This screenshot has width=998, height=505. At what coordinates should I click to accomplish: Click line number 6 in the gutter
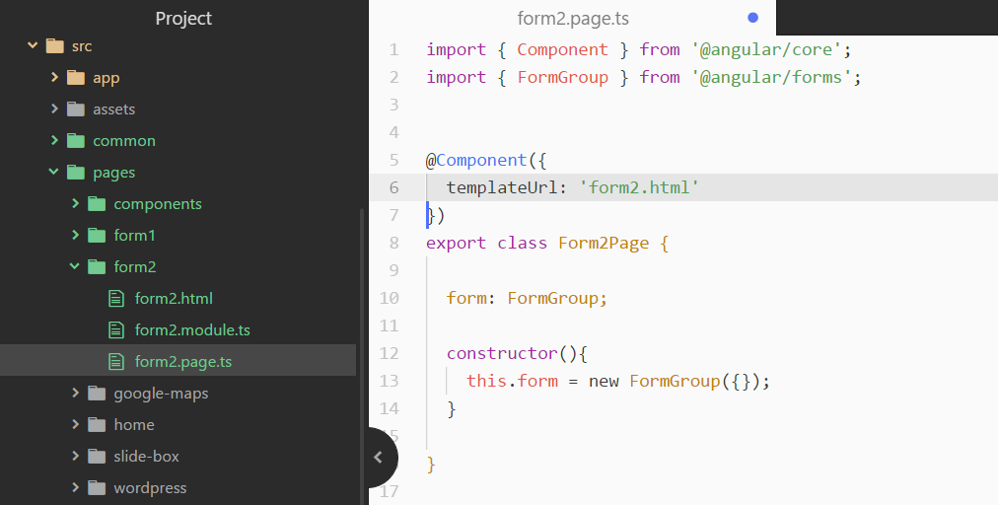[393, 187]
